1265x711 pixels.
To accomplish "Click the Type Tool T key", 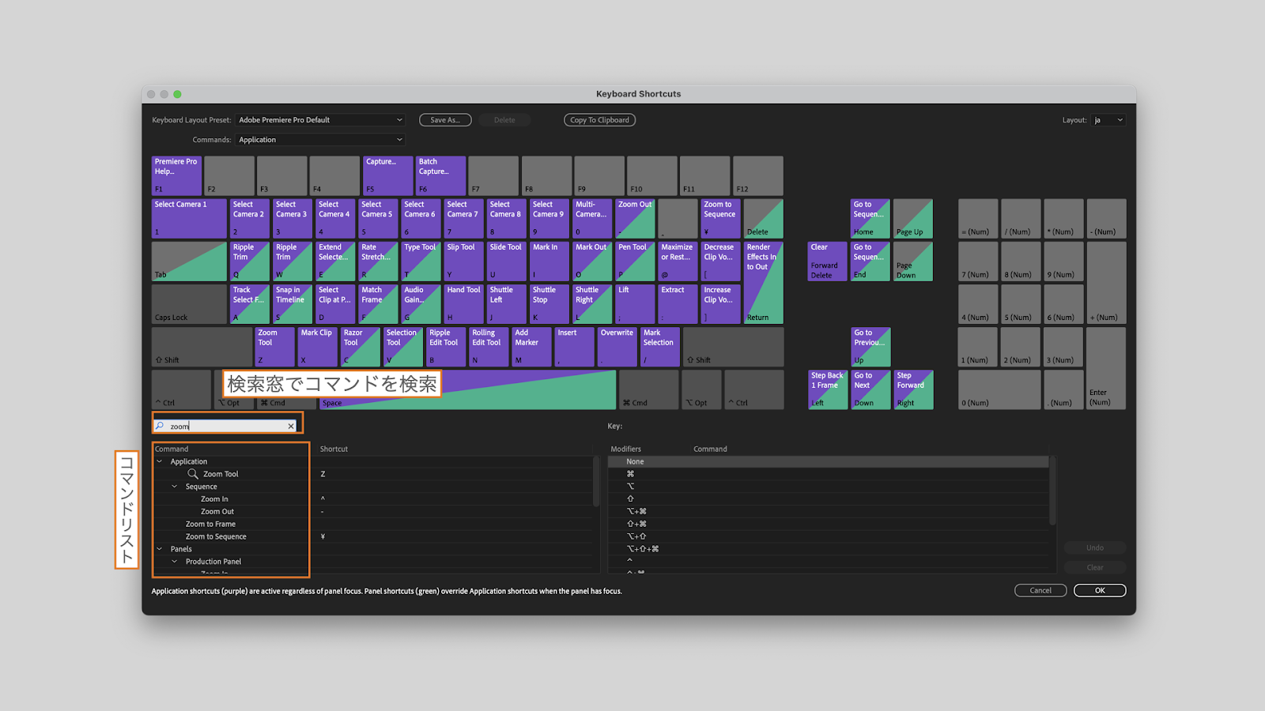I will coord(421,261).
